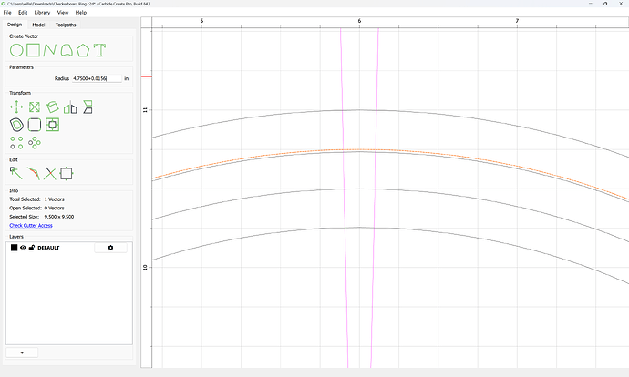Viewport: 629px width, 377px height.
Task: Open the Linear Array tool
Action: (16, 143)
